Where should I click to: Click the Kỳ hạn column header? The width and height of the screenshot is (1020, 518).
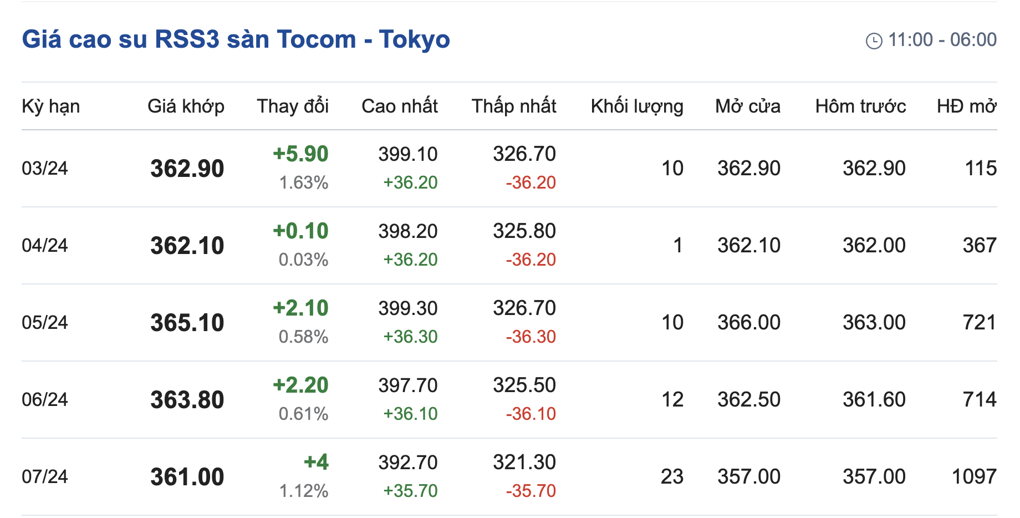coord(50,106)
